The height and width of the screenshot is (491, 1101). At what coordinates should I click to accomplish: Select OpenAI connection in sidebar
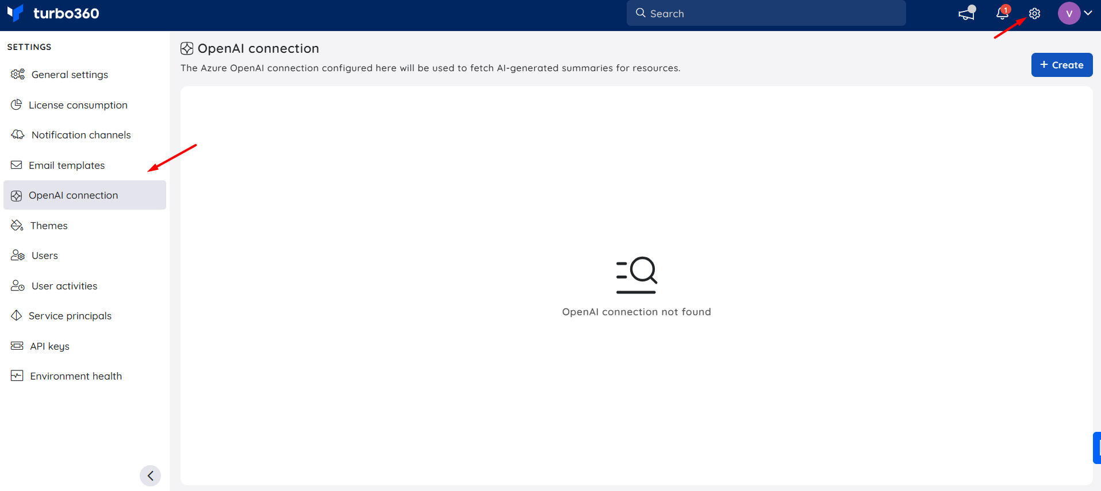[x=85, y=195]
